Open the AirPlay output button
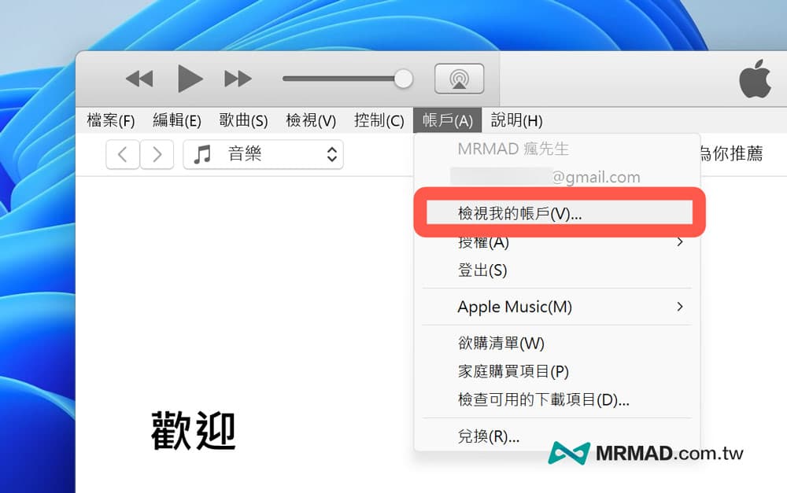 click(x=460, y=79)
